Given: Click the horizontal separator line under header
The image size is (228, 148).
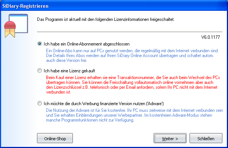Looking at the screenshot, I should tap(130, 32).
